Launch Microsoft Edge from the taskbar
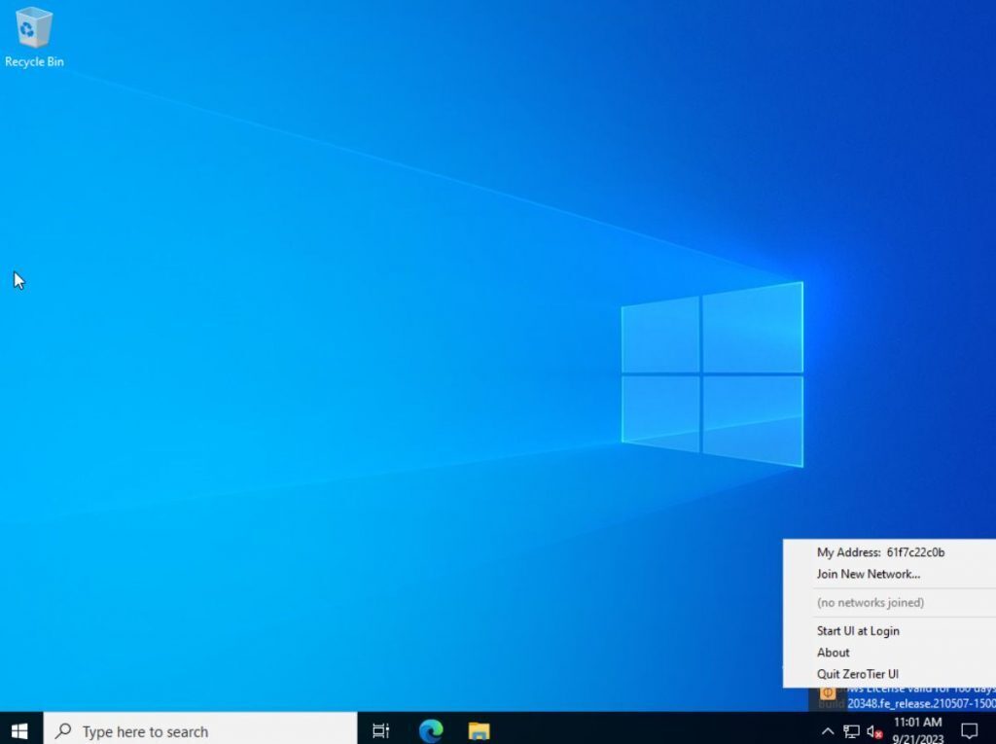 point(431,730)
